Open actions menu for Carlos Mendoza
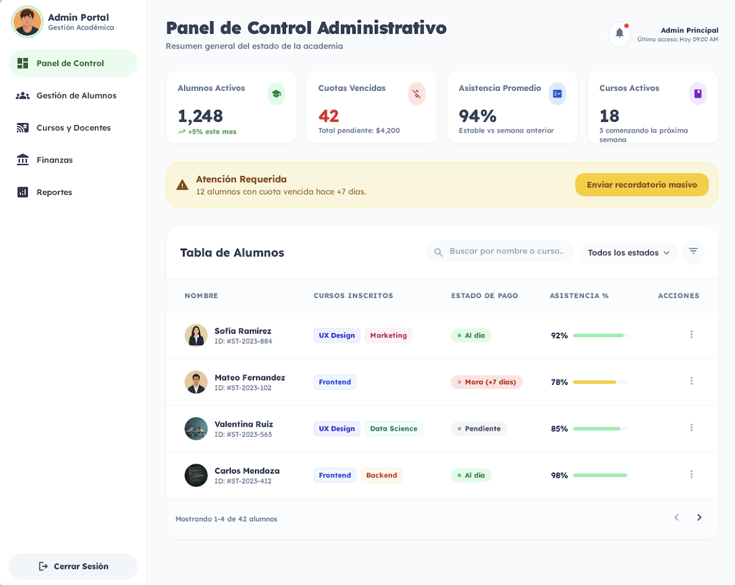The image size is (735, 585). pyautogui.click(x=691, y=475)
